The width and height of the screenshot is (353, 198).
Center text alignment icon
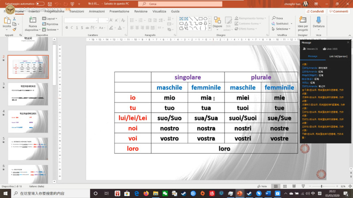(137, 28)
